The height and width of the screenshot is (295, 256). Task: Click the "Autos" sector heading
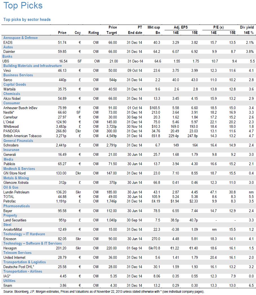8,47
